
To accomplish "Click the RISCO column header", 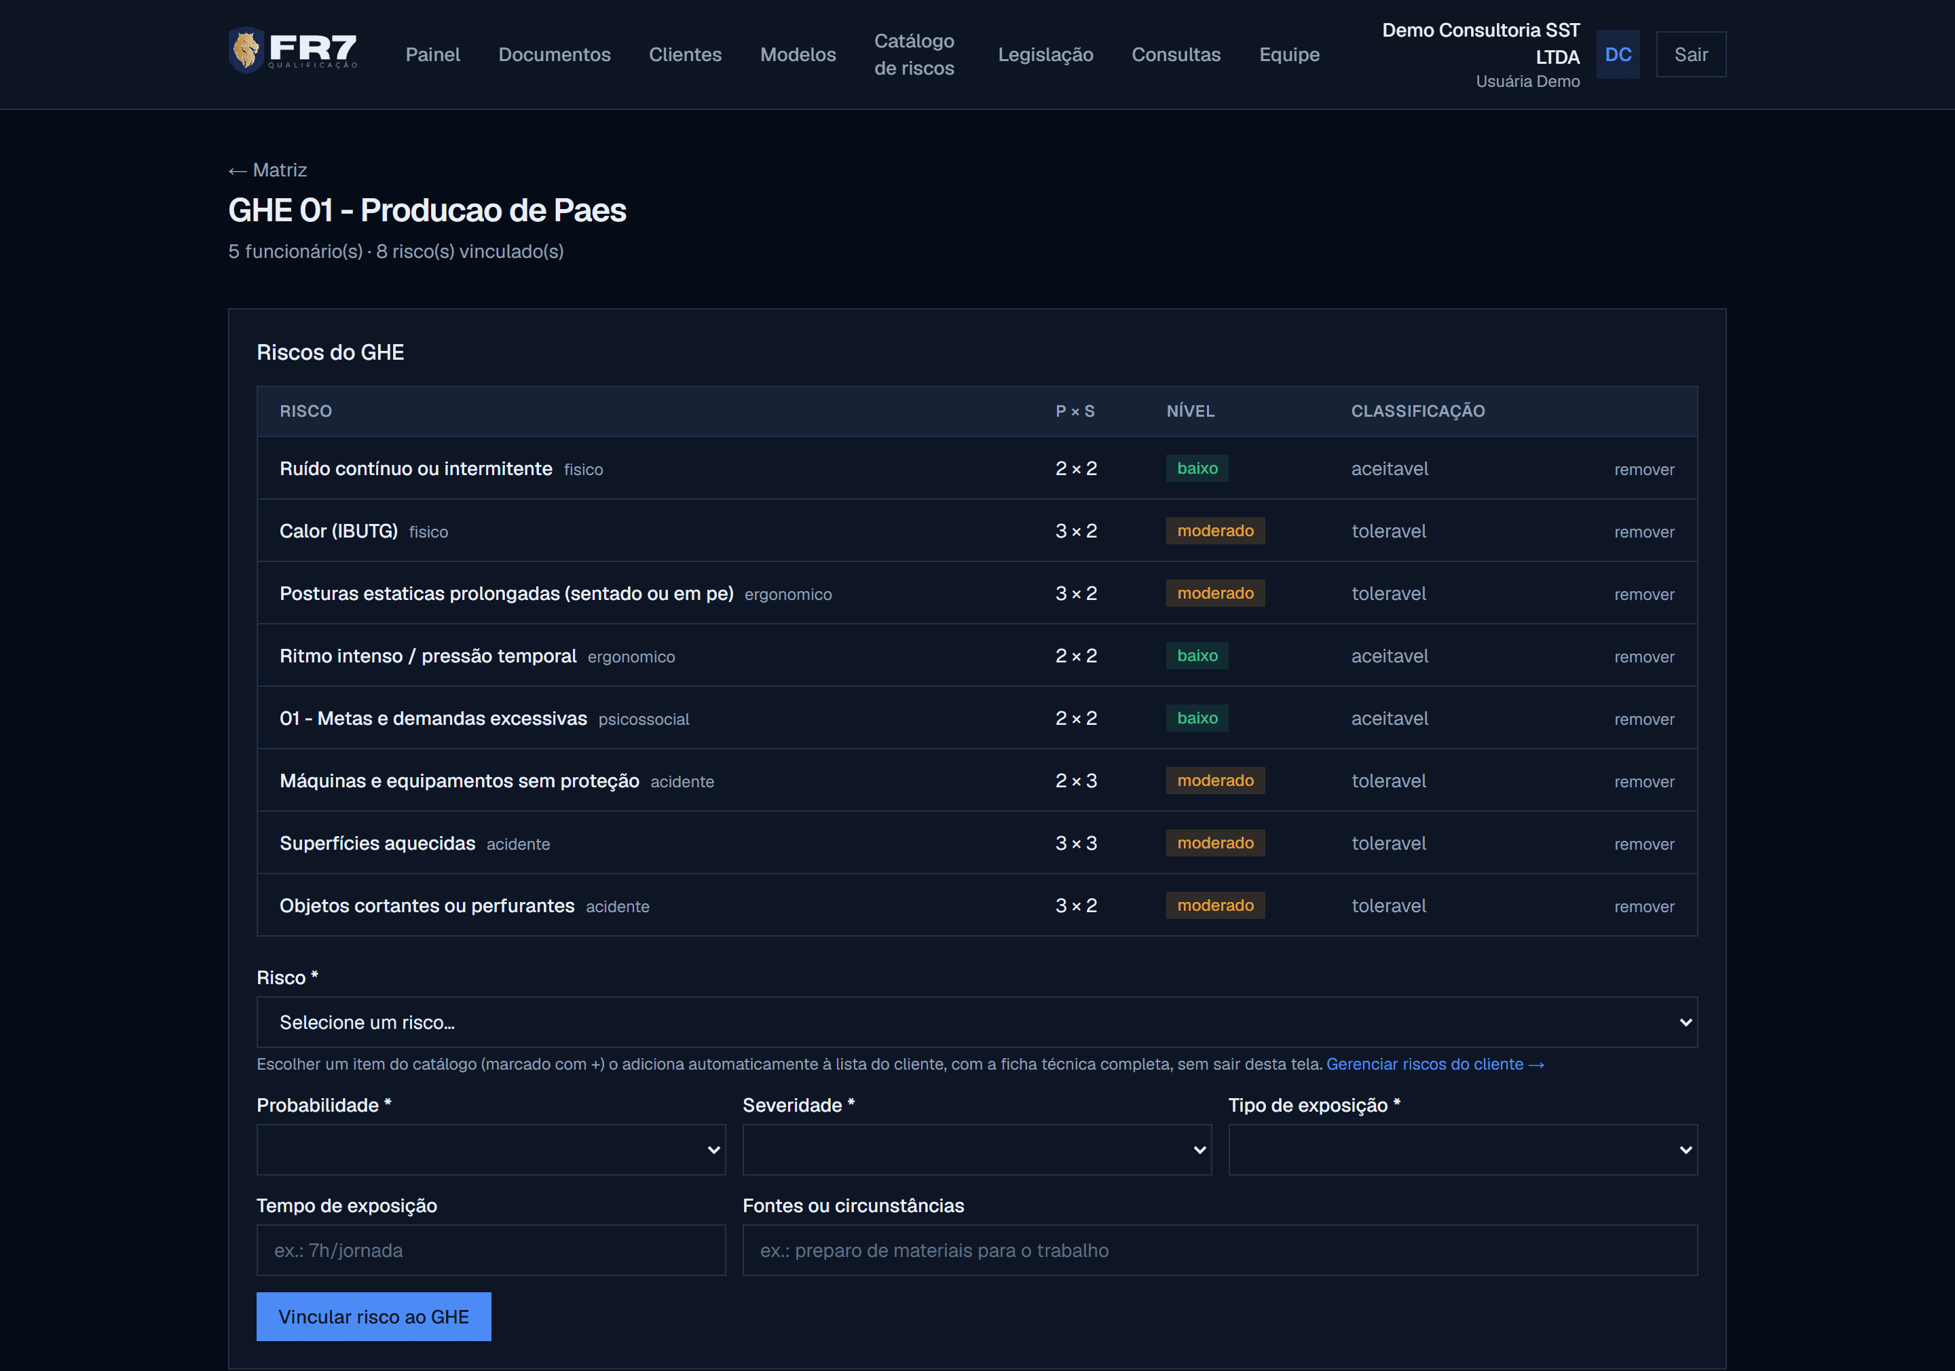I will tap(305, 411).
